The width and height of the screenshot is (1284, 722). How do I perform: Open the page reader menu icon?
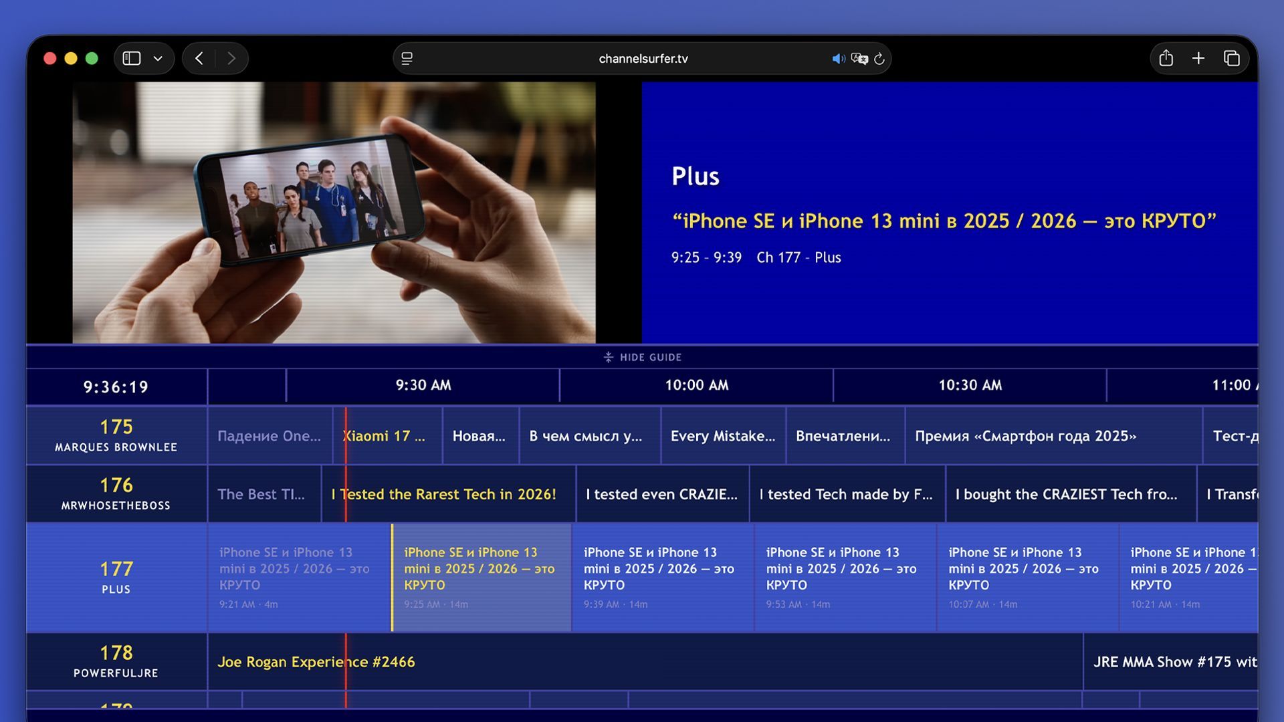click(407, 59)
